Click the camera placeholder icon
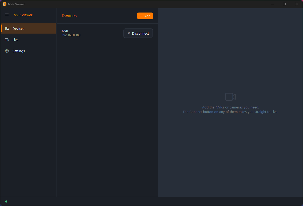This screenshot has height=206, width=303. tap(230, 97)
